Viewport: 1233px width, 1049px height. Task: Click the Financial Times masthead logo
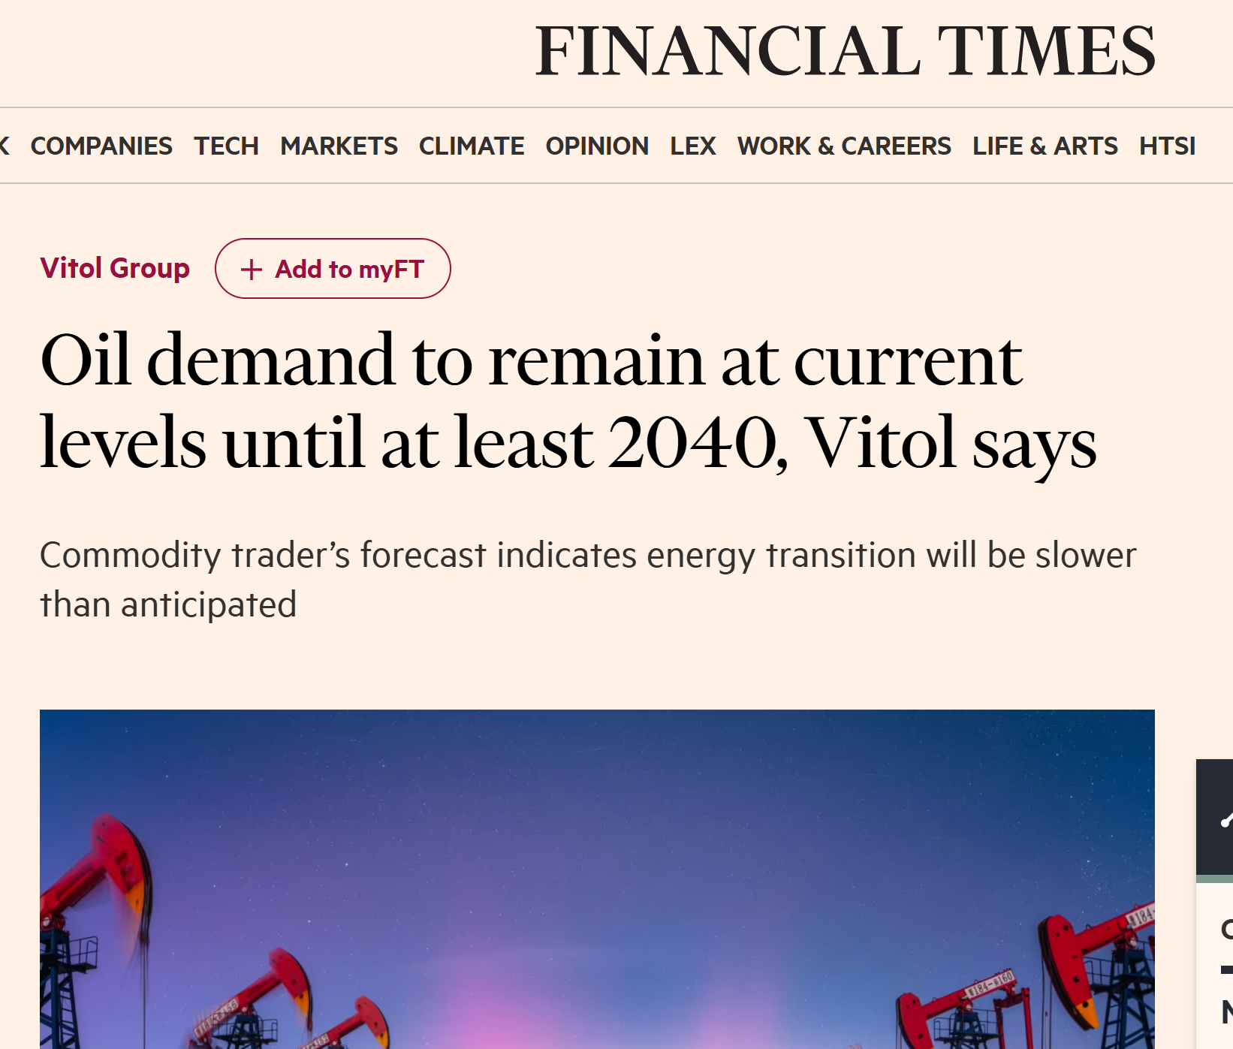tap(844, 51)
